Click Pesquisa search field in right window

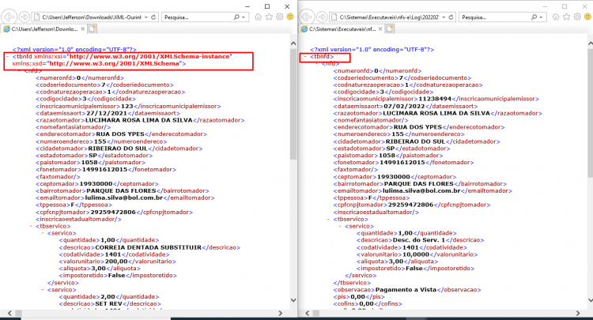pyautogui.click(x=494, y=17)
